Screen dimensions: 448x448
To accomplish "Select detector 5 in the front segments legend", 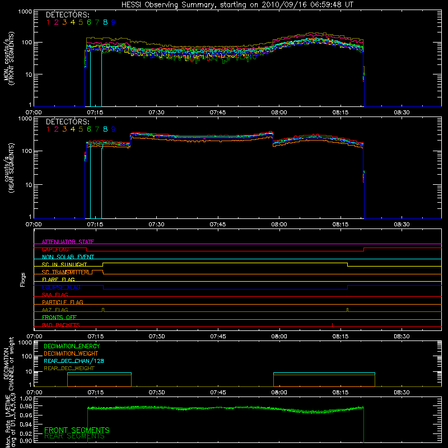I will [x=81, y=22].
